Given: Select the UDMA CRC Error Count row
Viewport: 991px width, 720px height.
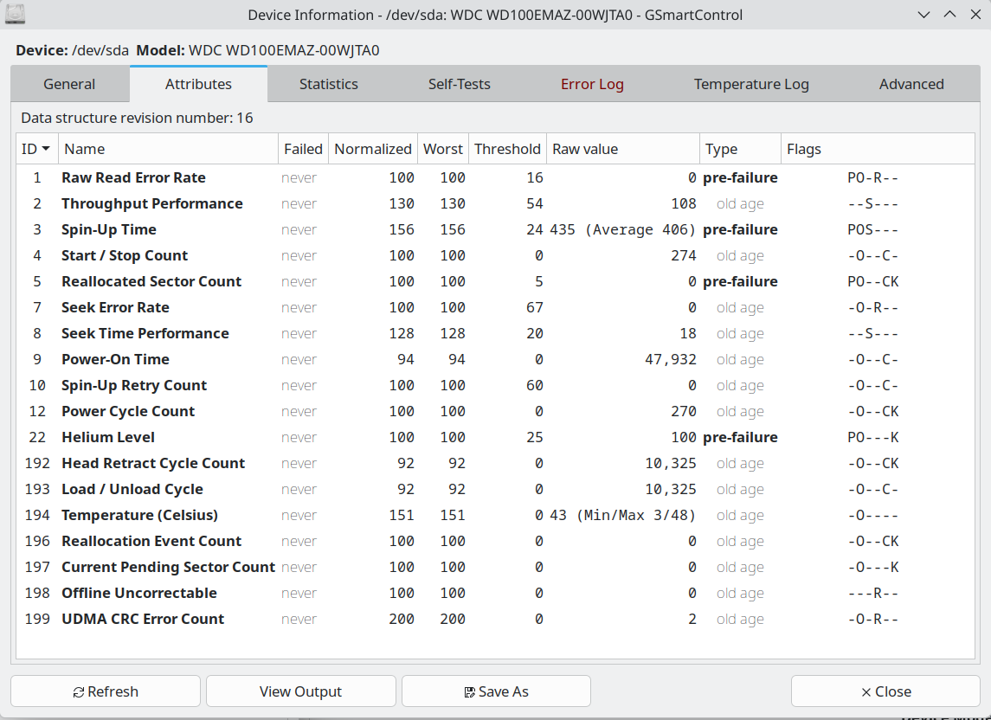Looking at the screenshot, I should click(143, 619).
